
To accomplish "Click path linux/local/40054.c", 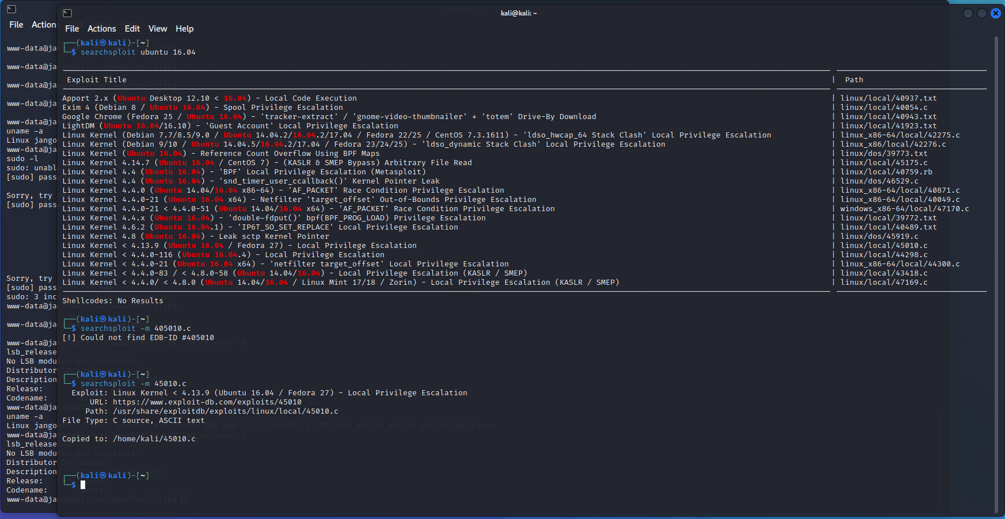I will [x=884, y=108].
